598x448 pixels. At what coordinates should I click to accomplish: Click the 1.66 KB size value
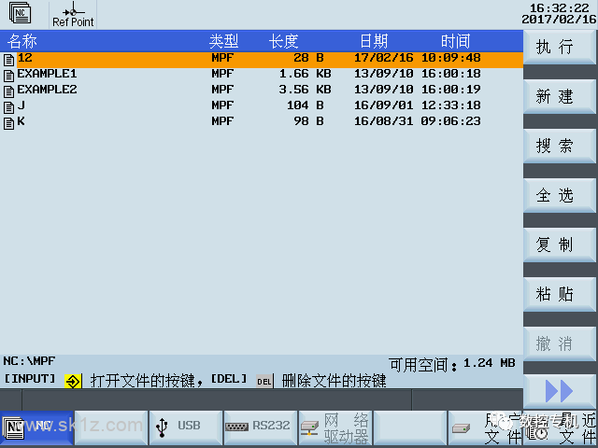pyautogui.click(x=306, y=74)
